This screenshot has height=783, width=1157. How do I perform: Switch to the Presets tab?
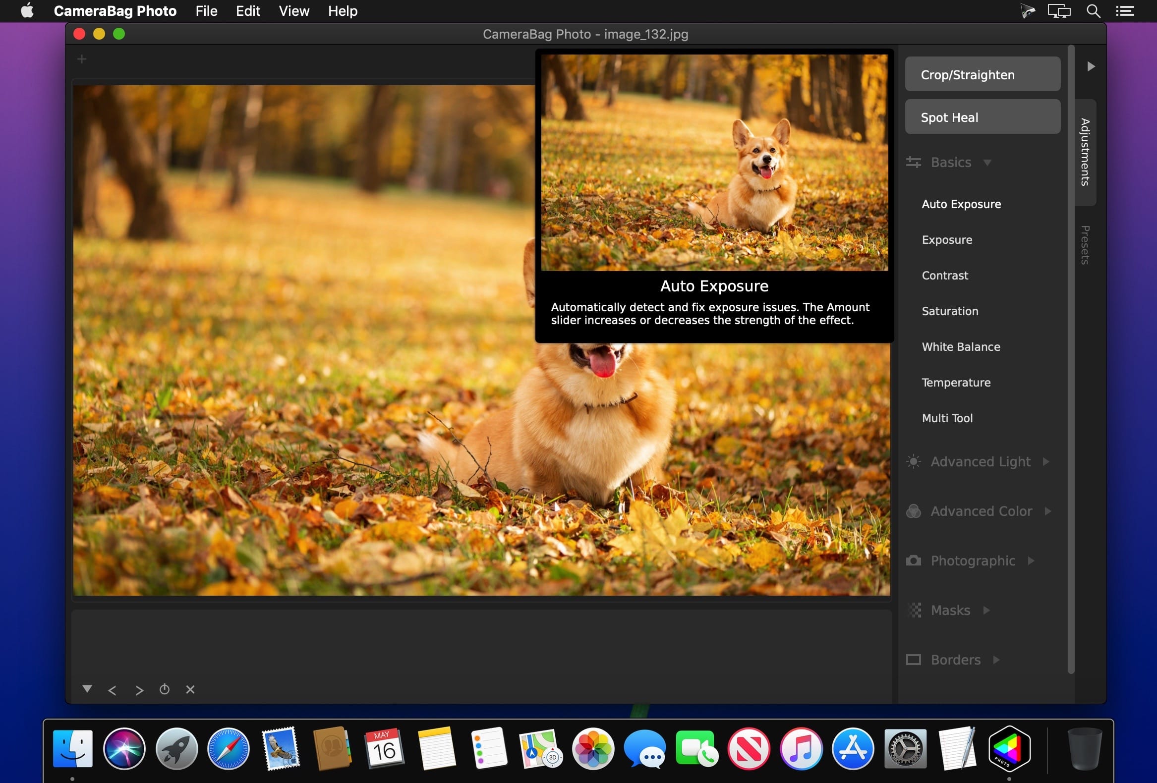(x=1085, y=245)
